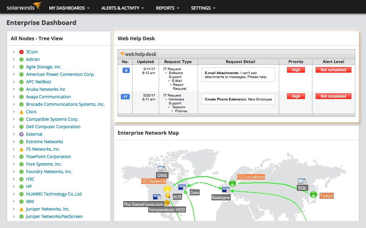Expand the Dell Computer Corporation node

click(x=14, y=127)
